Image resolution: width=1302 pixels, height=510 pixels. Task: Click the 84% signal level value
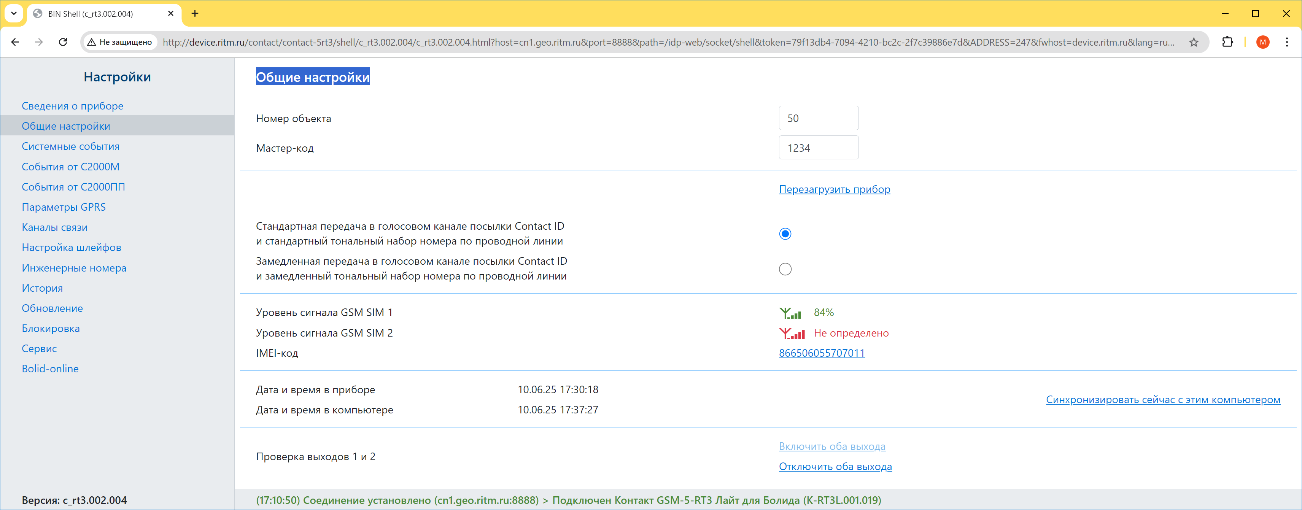(x=823, y=312)
